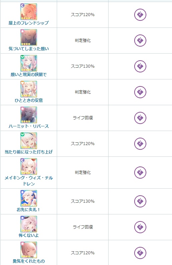Click the purple unit icon beside お先に失礼！

(x=140, y=201)
